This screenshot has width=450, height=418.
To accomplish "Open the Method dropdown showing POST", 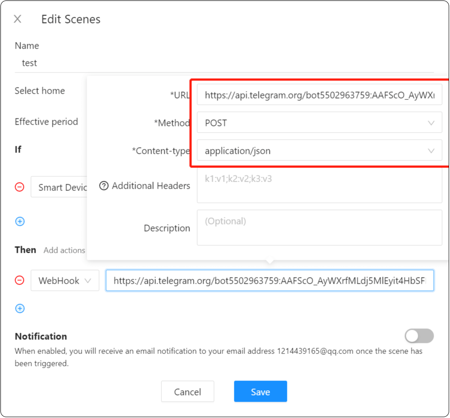I will coord(319,123).
